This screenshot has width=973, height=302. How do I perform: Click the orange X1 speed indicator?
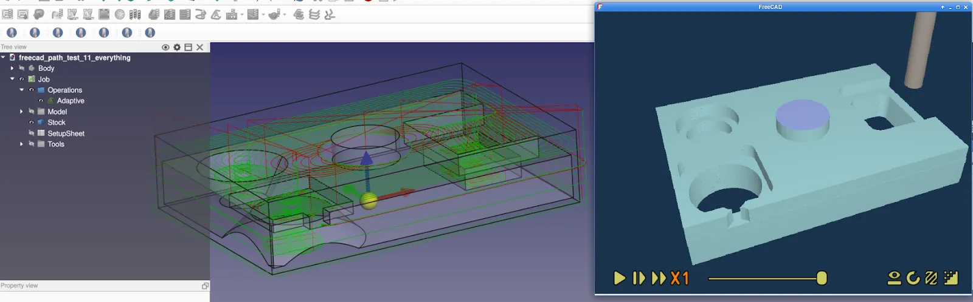pos(680,278)
